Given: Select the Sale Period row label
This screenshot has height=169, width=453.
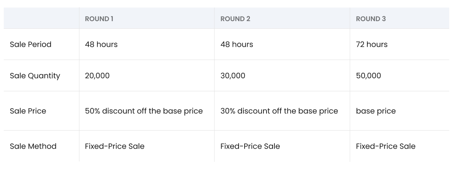Looking at the screenshot, I should coord(31,45).
